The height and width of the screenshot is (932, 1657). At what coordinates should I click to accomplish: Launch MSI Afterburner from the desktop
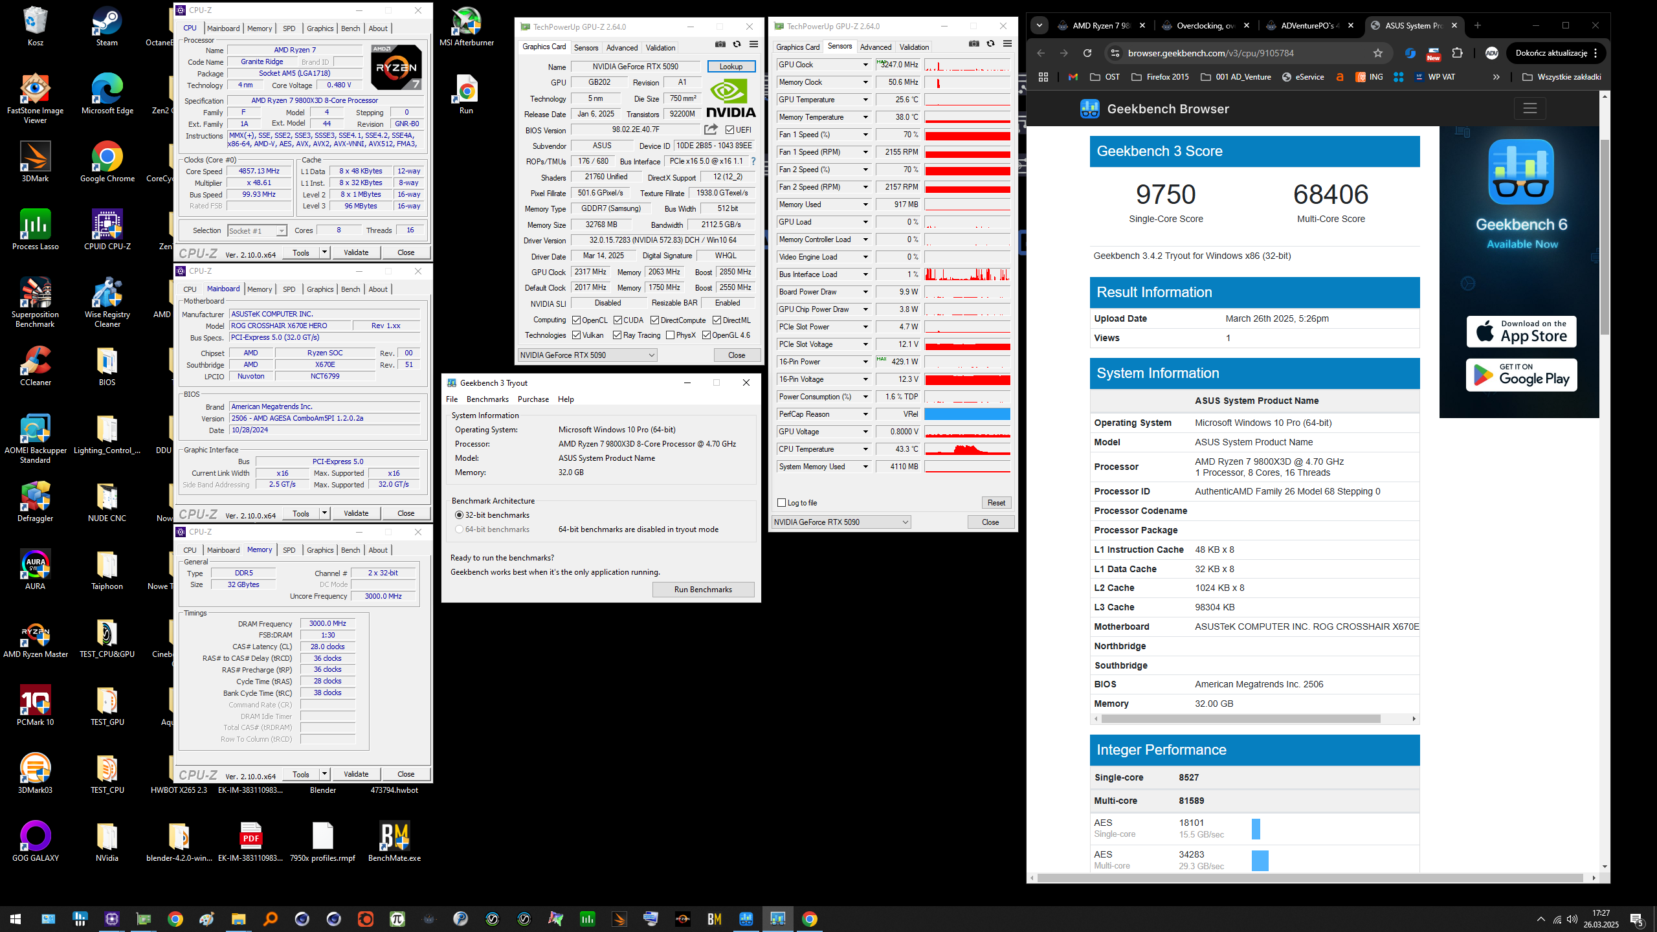pos(466,27)
